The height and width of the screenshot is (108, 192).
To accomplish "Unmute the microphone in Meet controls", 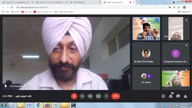I will pos(74,96).
